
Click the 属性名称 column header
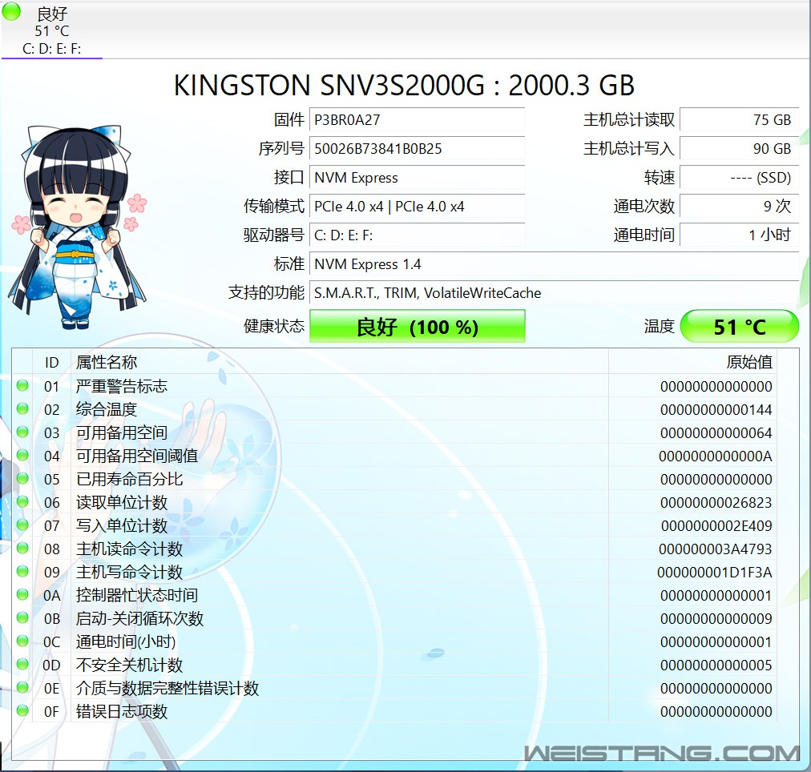click(x=107, y=362)
